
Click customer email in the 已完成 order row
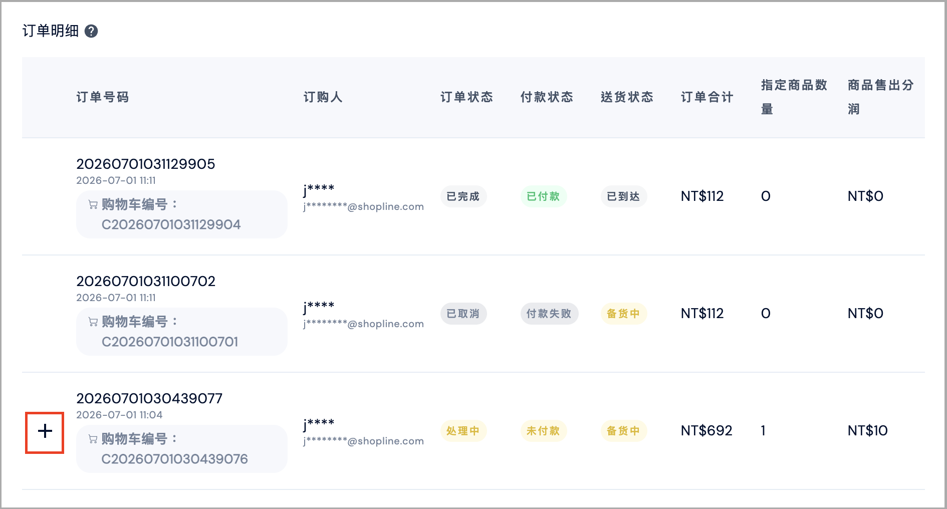[364, 207]
